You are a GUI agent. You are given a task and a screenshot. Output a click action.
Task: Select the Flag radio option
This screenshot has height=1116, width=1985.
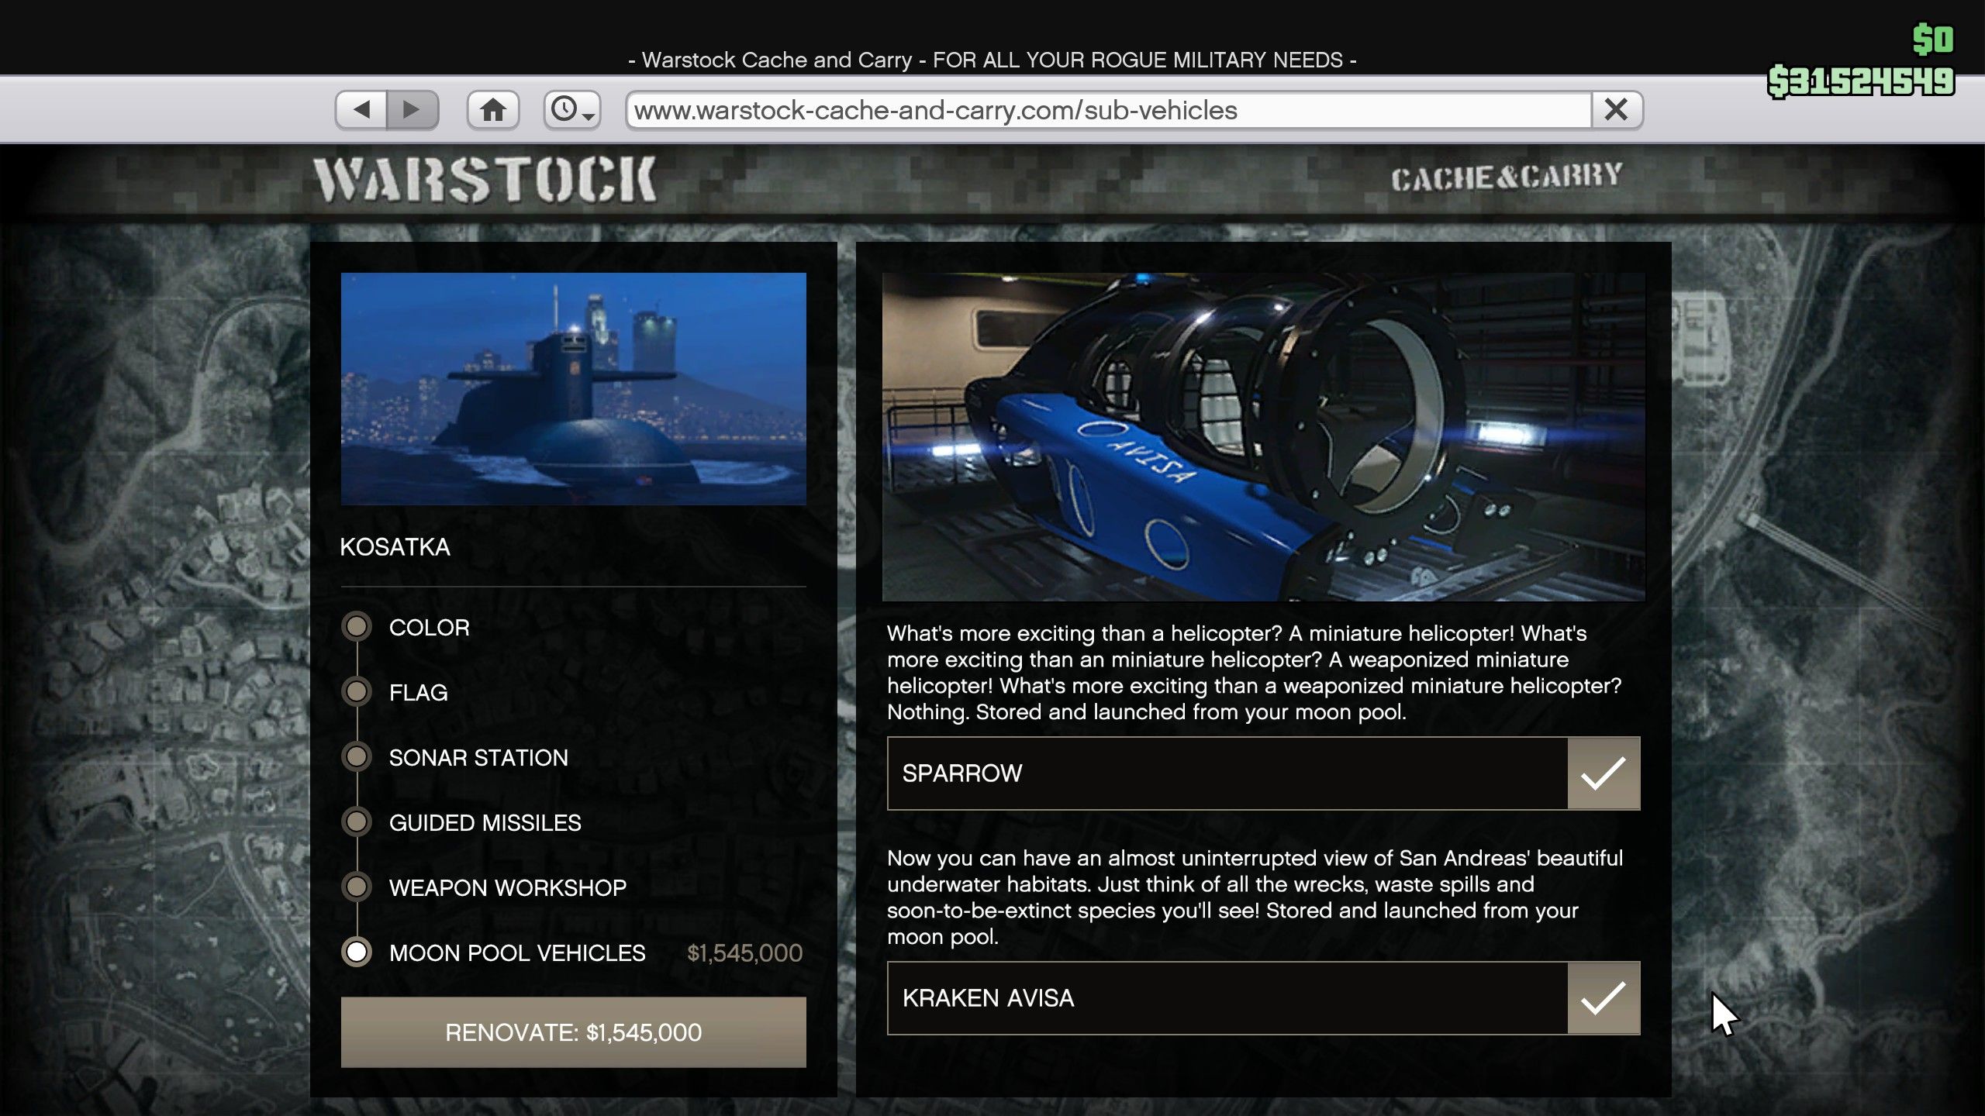(x=357, y=692)
